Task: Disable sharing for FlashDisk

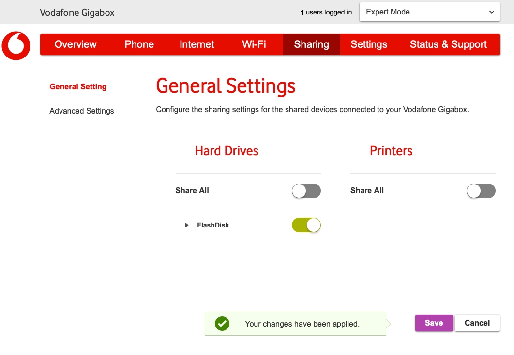Action: 306,225
